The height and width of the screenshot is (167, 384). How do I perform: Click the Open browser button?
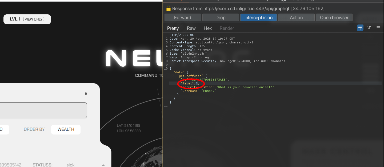(334, 18)
